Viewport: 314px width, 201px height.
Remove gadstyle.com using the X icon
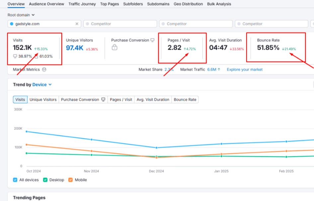tap(77, 24)
